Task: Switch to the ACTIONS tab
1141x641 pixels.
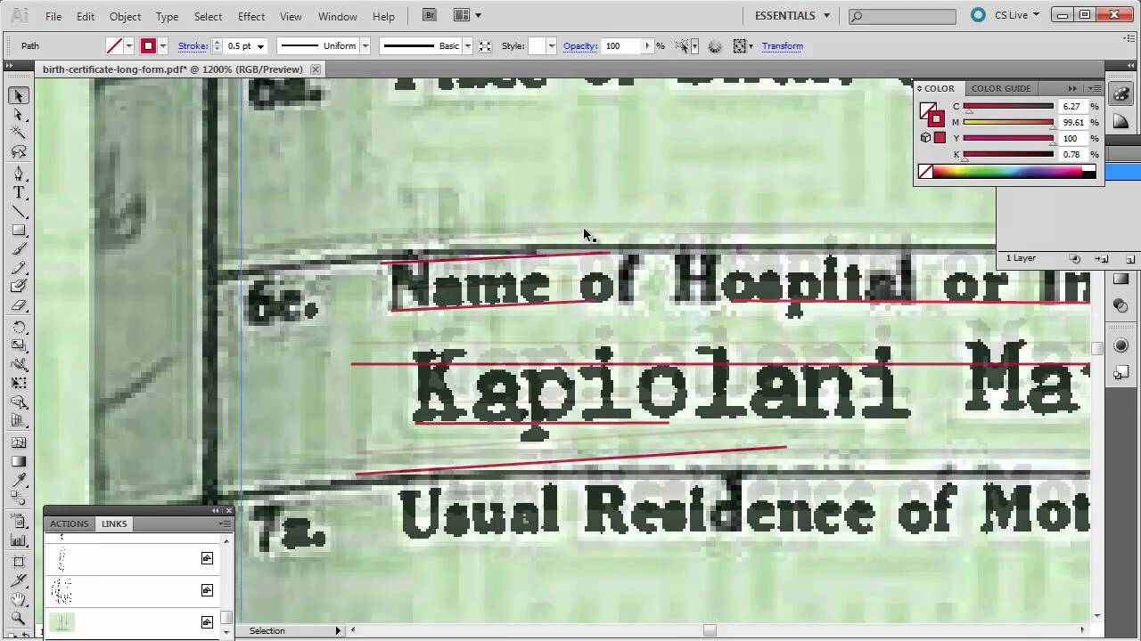Action: (69, 523)
